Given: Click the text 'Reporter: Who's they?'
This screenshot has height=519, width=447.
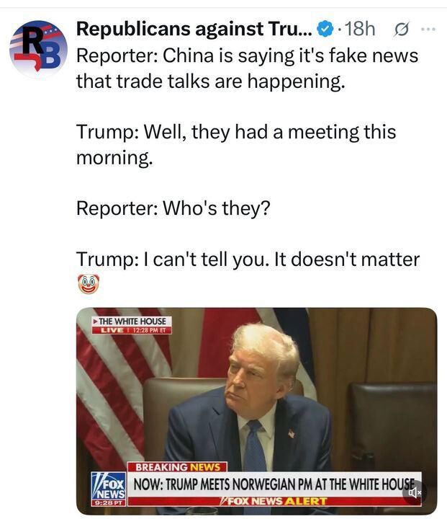Looking at the screenshot, I should click(x=173, y=208).
